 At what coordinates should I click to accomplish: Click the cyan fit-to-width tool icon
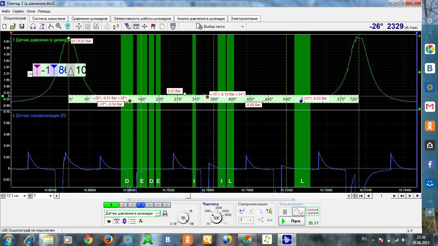(68, 27)
